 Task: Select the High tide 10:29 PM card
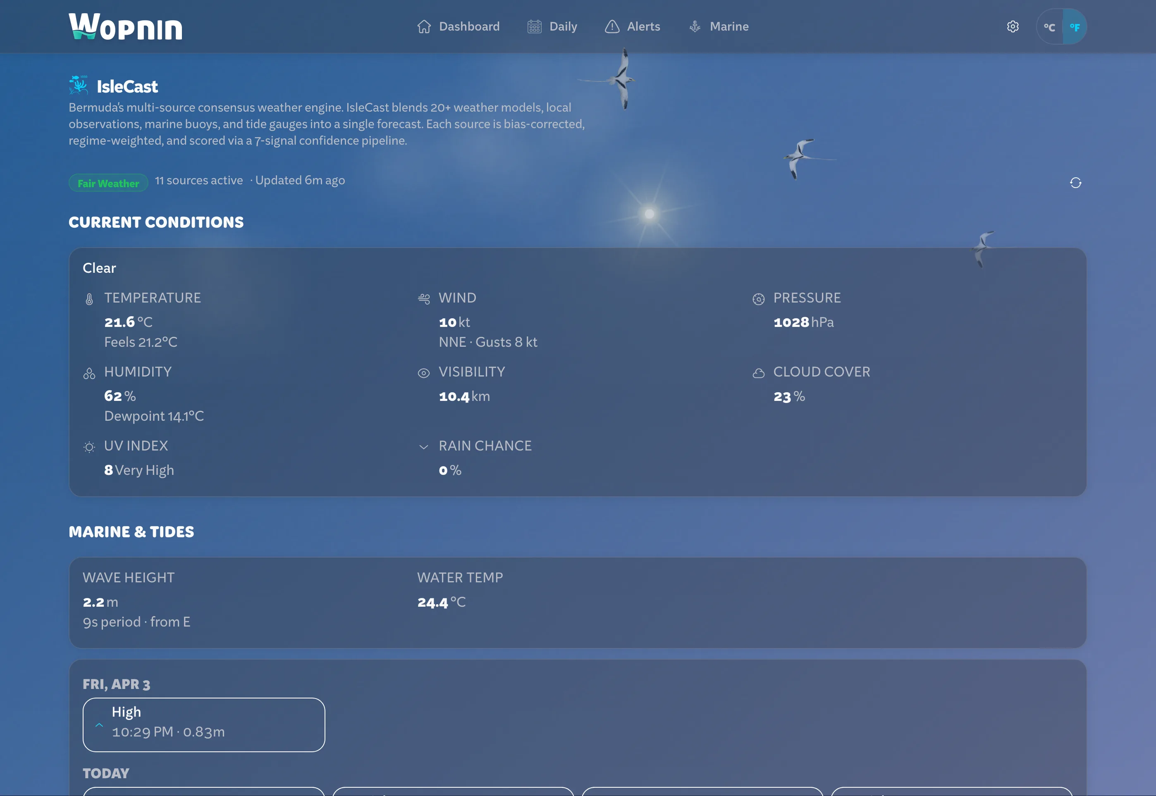[x=203, y=725]
